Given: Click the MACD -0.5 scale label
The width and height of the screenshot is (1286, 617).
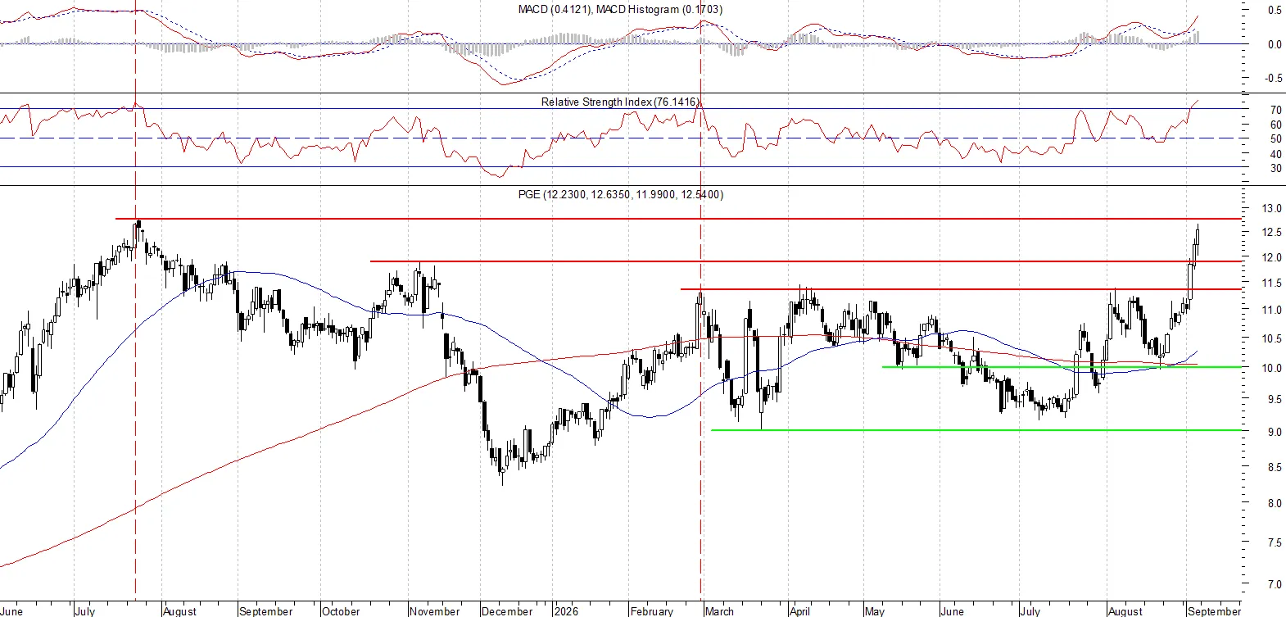Looking at the screenshot, I should tap(1273, 78).
